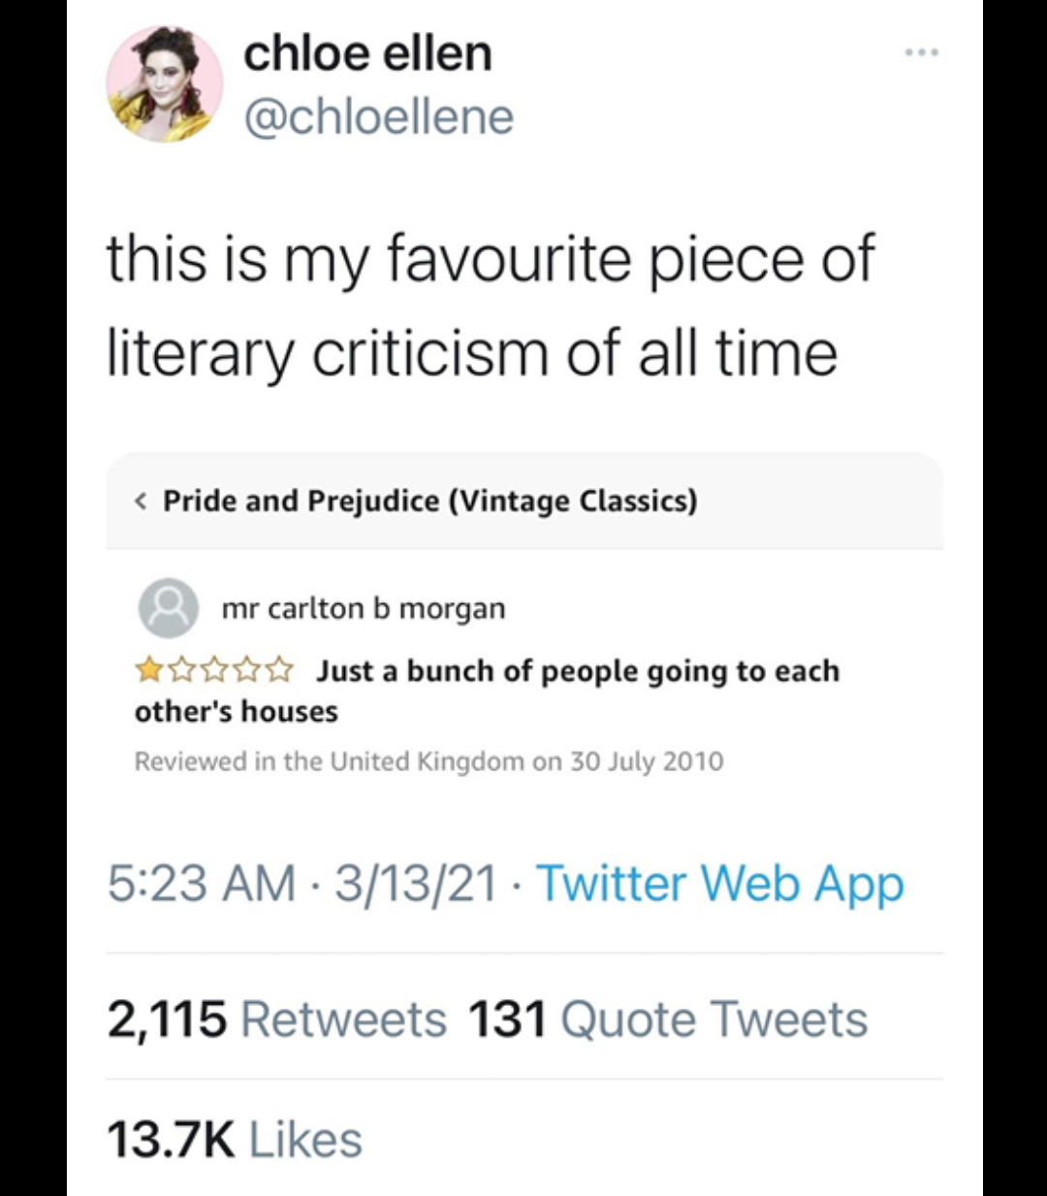Open the @chloellene handle link
Image resolution: width=1047 pixels, height=1196 pixels.
[378, 117]
